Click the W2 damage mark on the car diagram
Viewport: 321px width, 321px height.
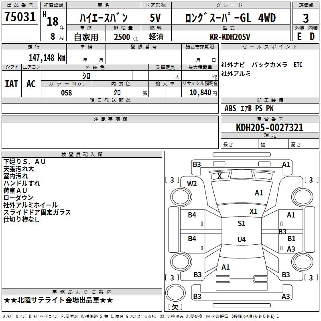click(192, 183)
